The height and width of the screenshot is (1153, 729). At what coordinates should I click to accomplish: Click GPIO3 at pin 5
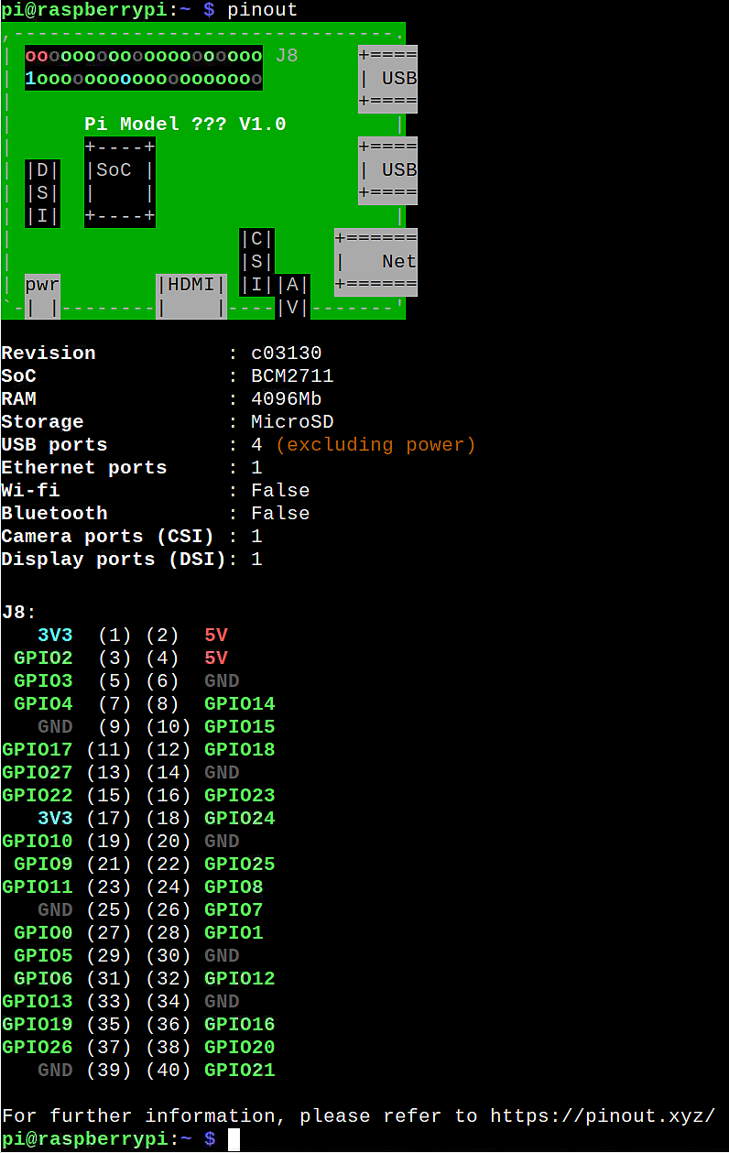click(42, 680)
